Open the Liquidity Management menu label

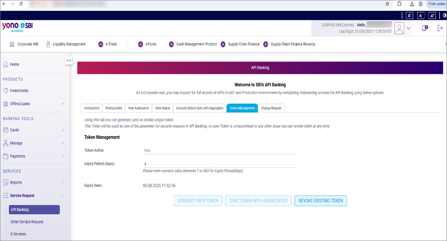click(69, 44)
